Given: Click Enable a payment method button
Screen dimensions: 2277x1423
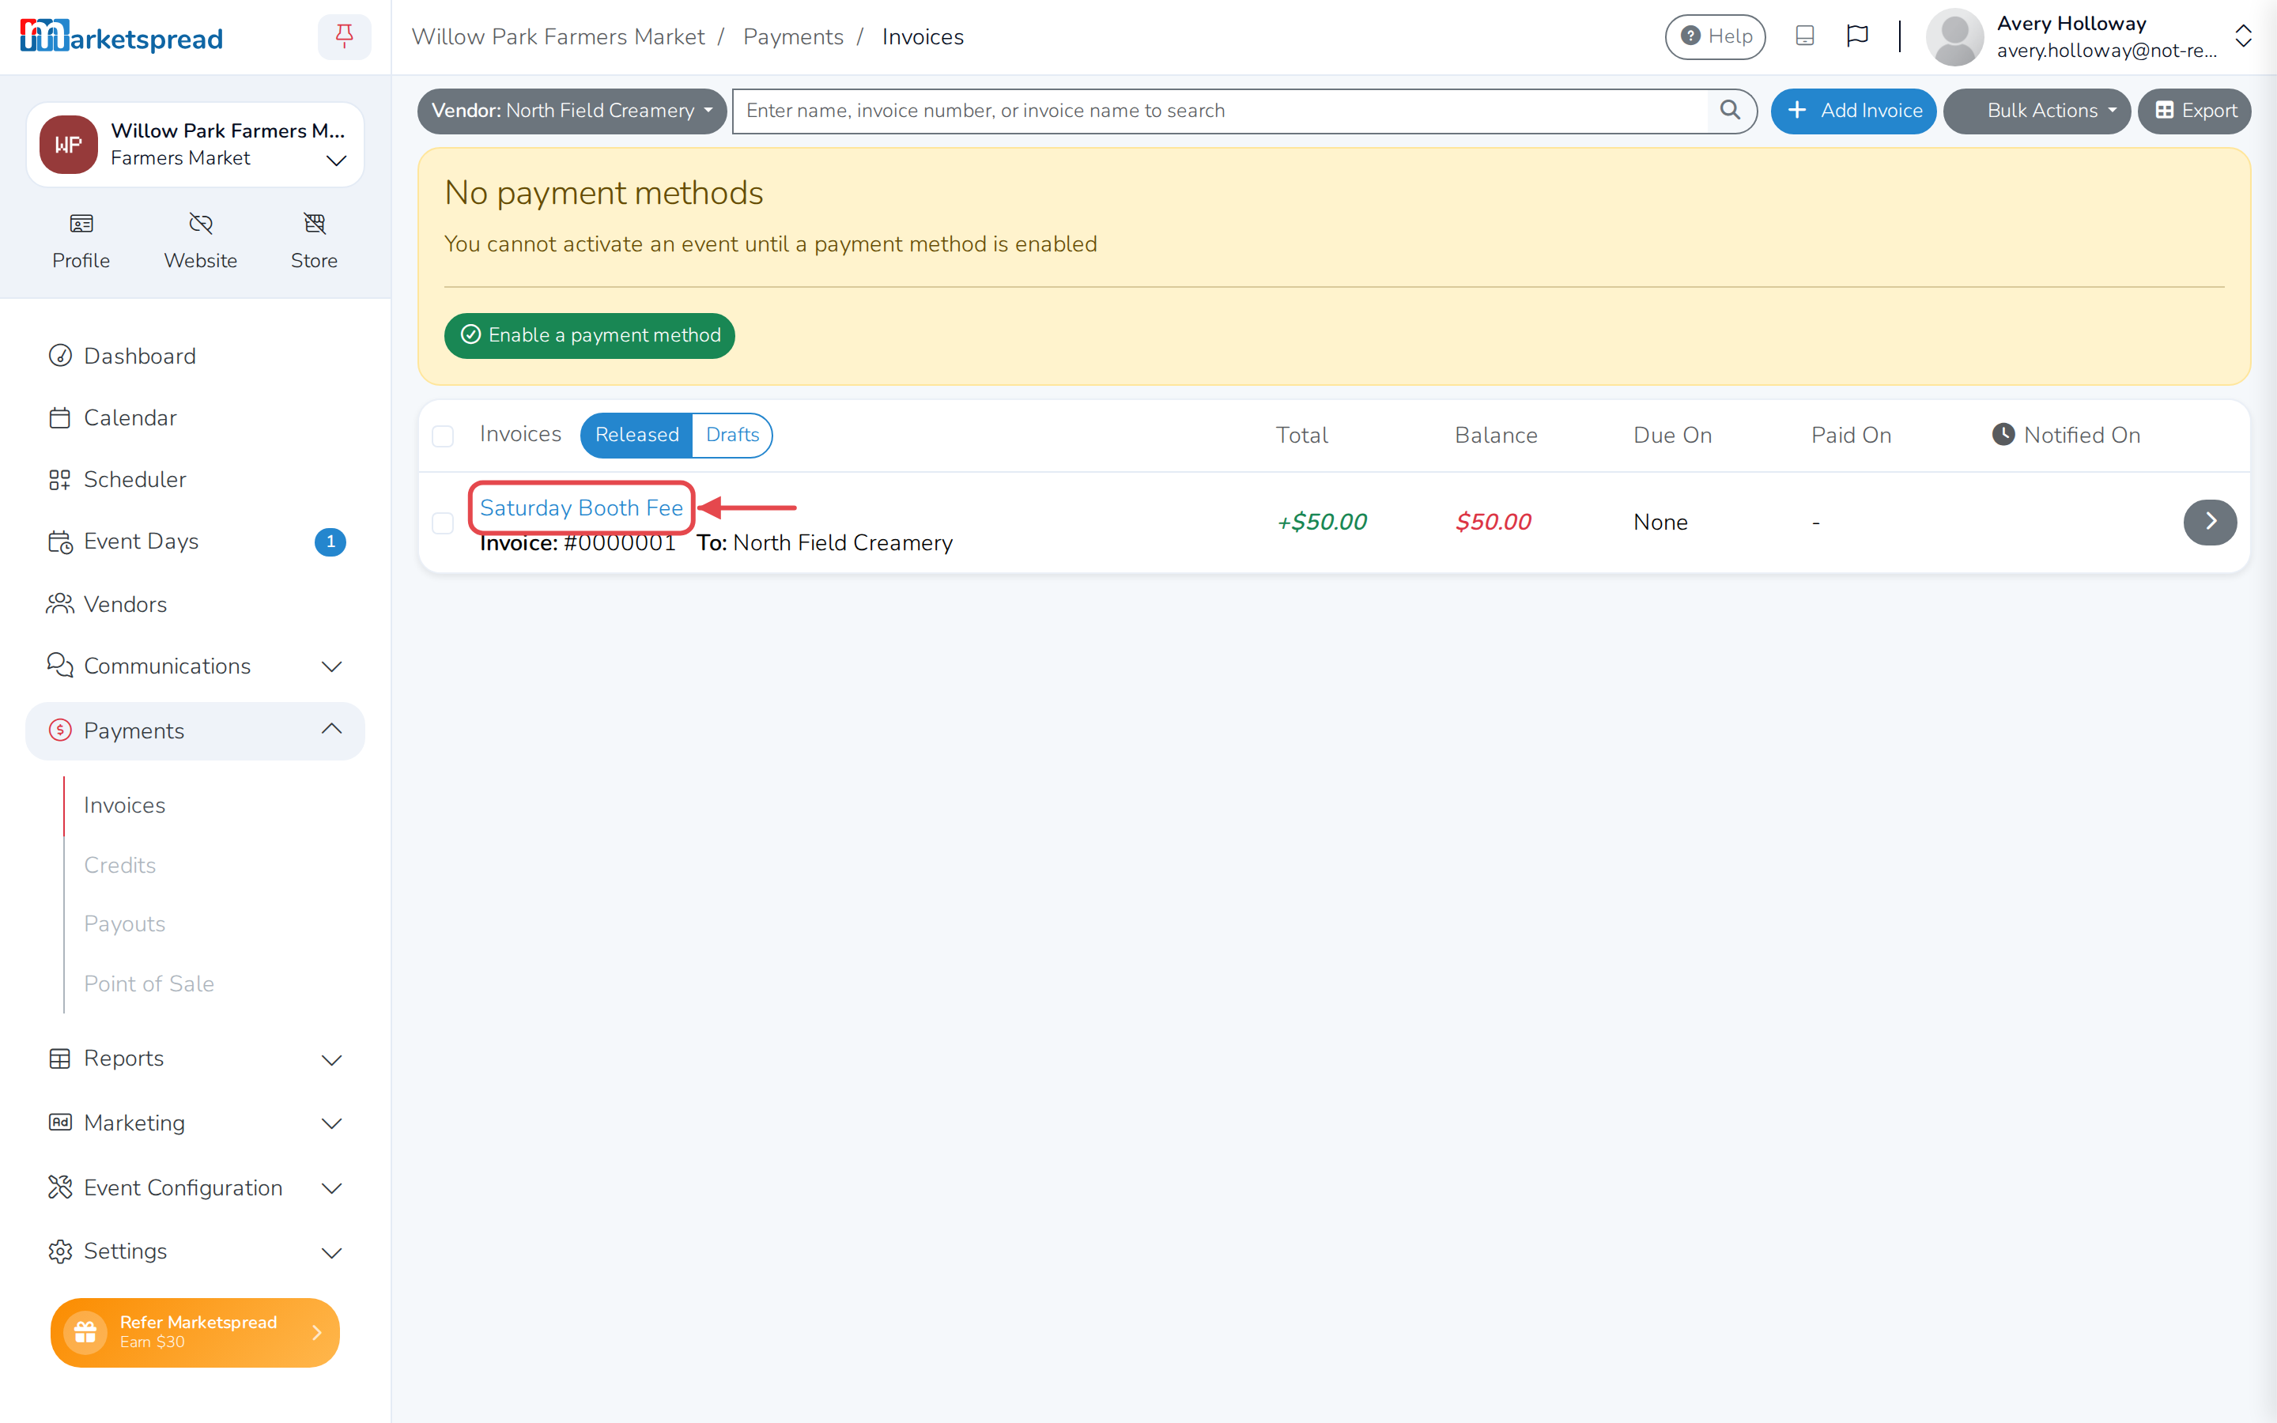Looking at the screenshot, I should 589,335.
